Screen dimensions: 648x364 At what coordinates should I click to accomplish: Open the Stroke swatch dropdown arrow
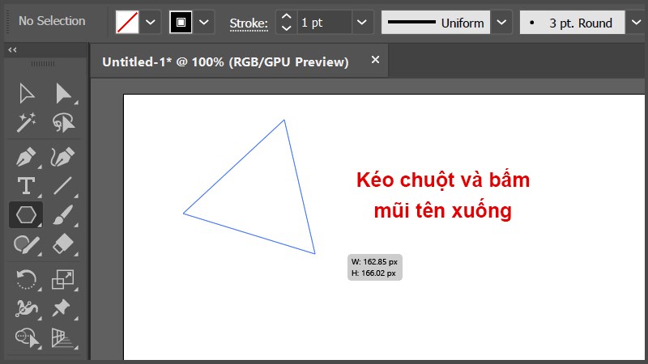coord(204,22)
